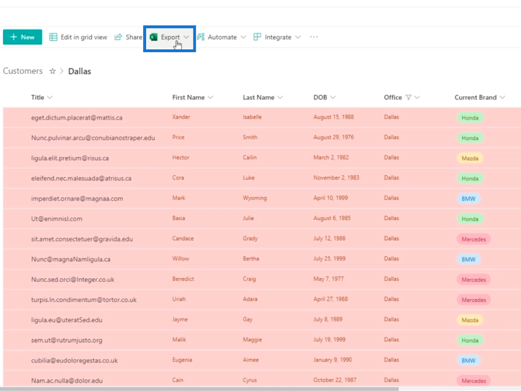Open item ligula.elit.pretium@risus.ca
The width and height of the screenshot is (521, 391).
click(x=70, y=158)
